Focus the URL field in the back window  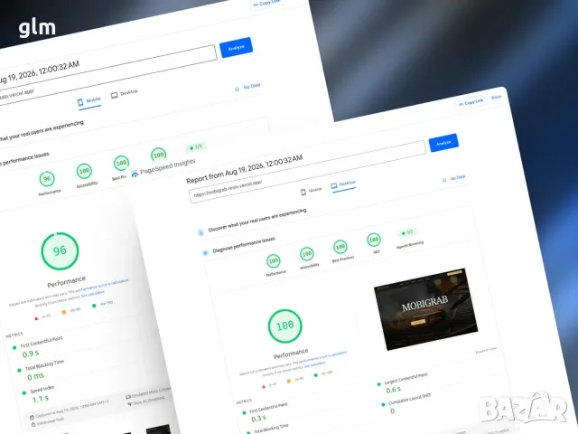coord(107,76)
